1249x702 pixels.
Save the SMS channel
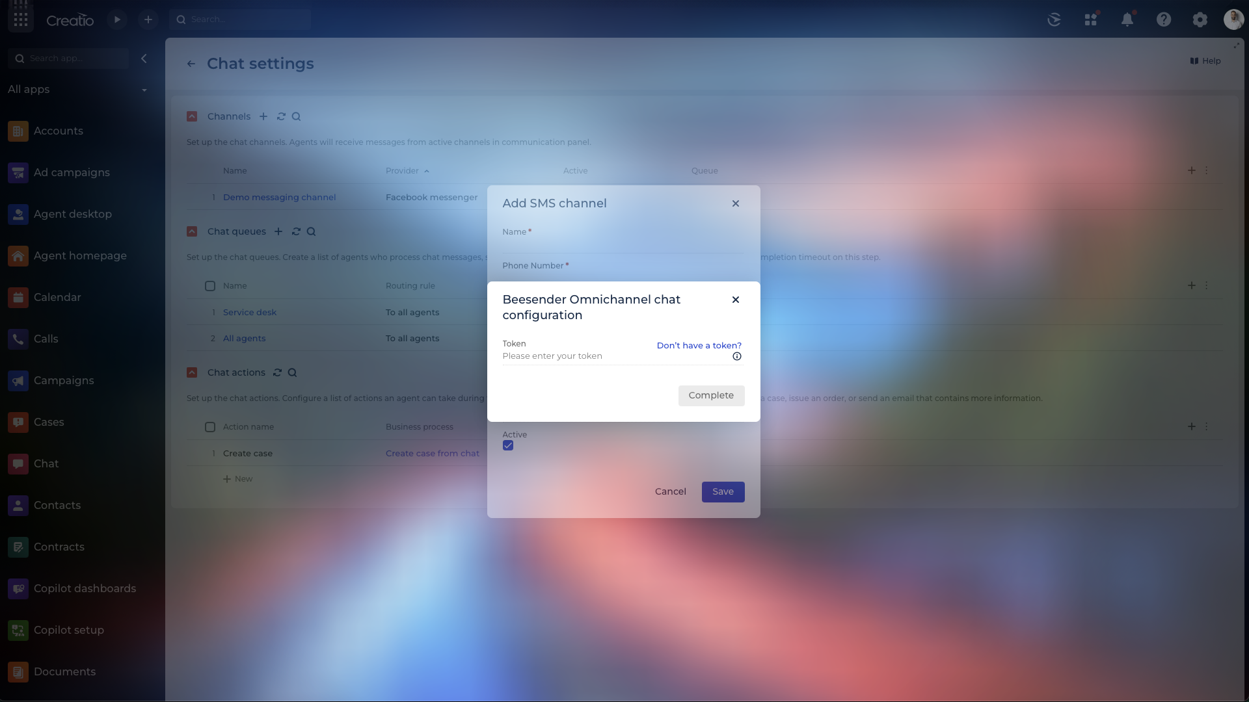tap(723, 492)
